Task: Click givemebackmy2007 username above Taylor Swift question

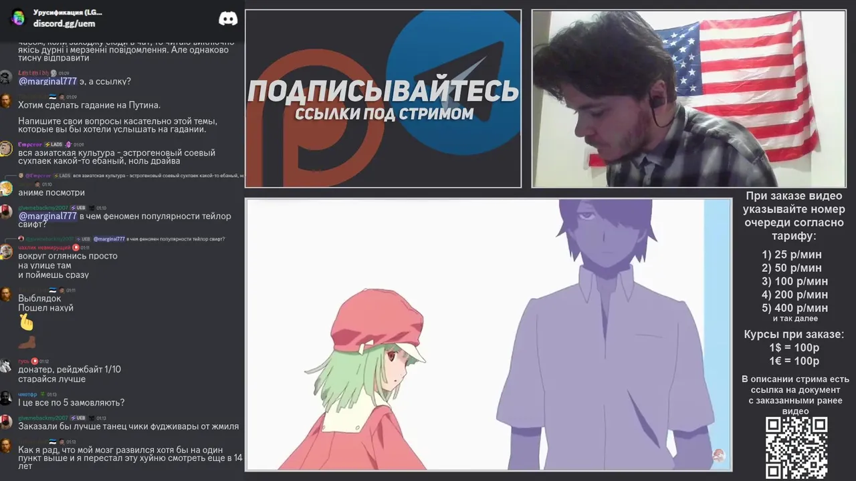Action: (x=43, y=208)
